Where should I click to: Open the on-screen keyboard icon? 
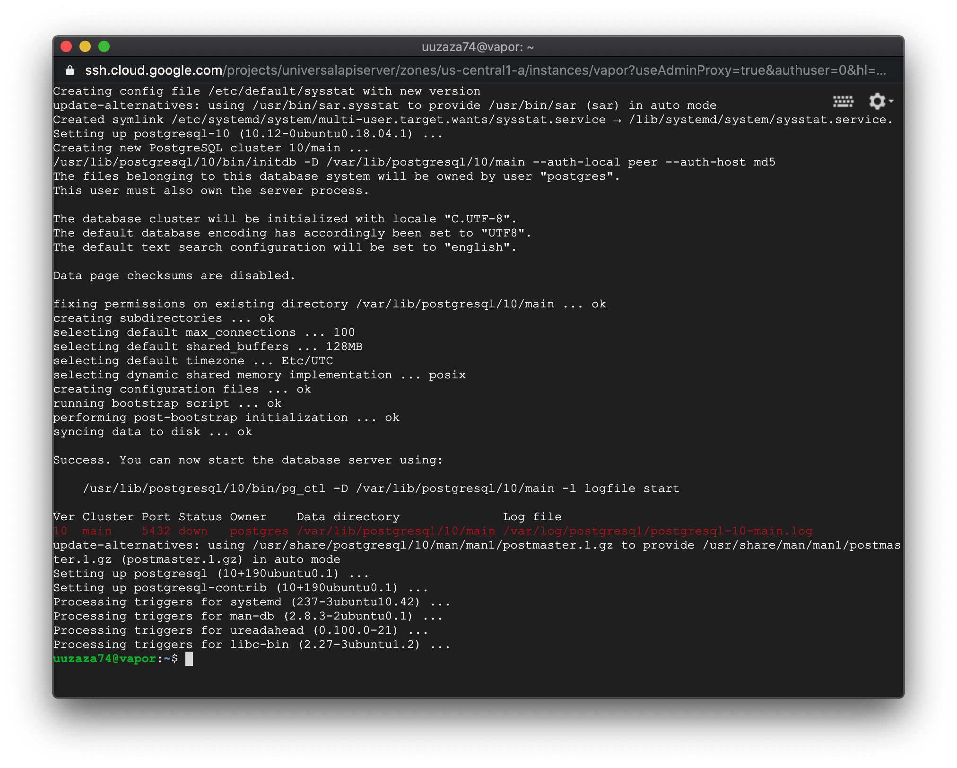843,101
